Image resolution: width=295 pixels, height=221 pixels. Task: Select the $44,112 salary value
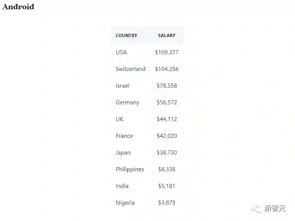tap(167, 119)
